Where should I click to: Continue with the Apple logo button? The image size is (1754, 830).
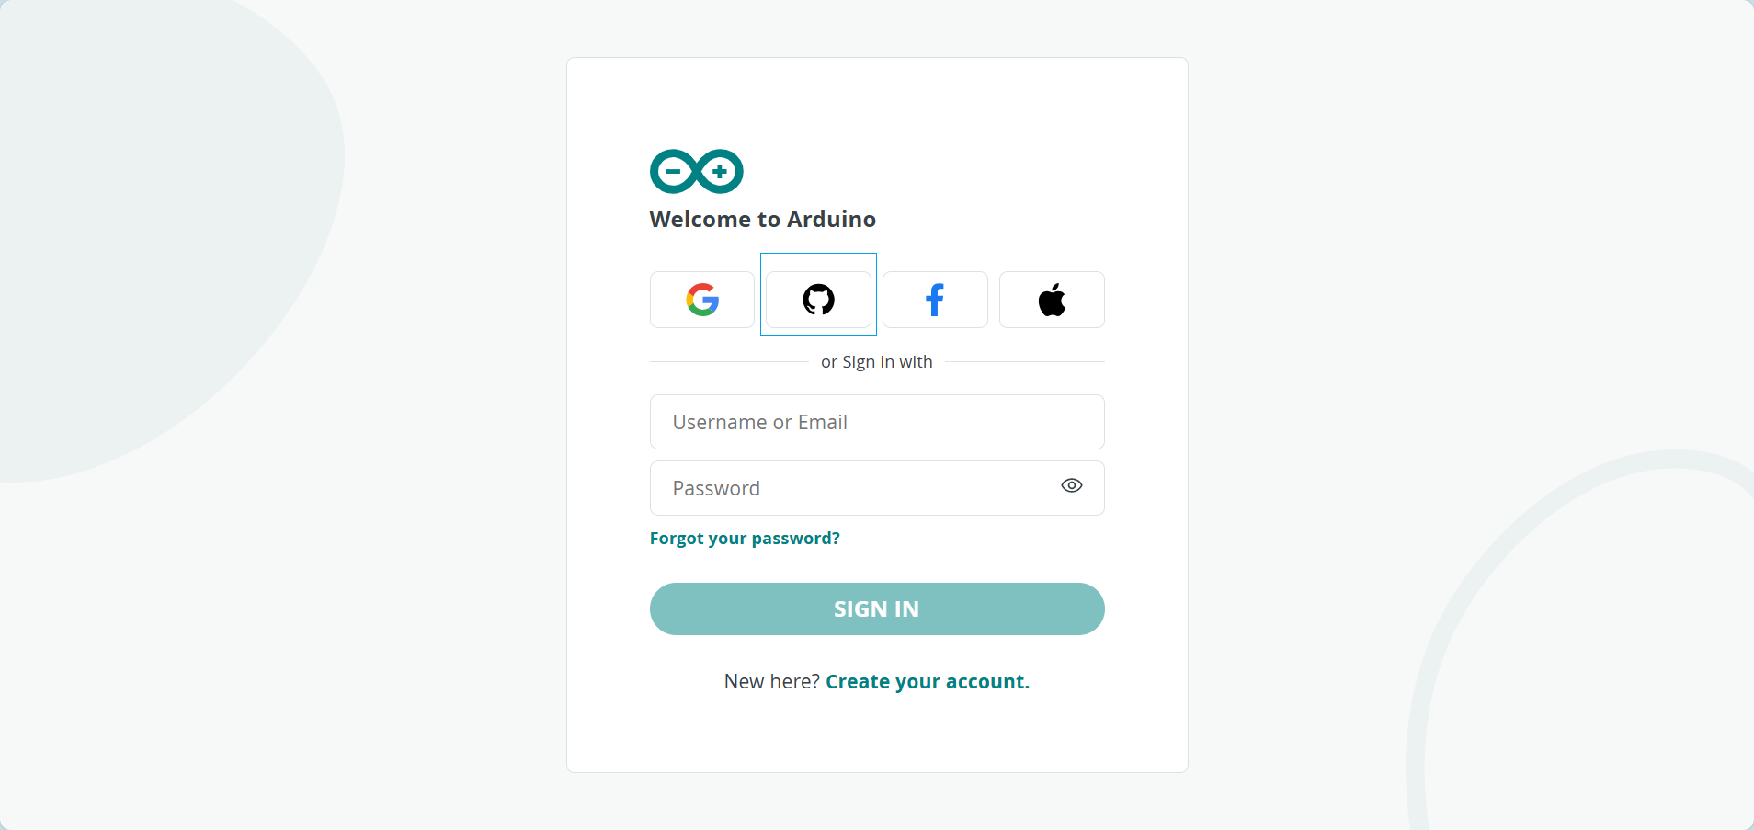click(x=1052, y=300)
